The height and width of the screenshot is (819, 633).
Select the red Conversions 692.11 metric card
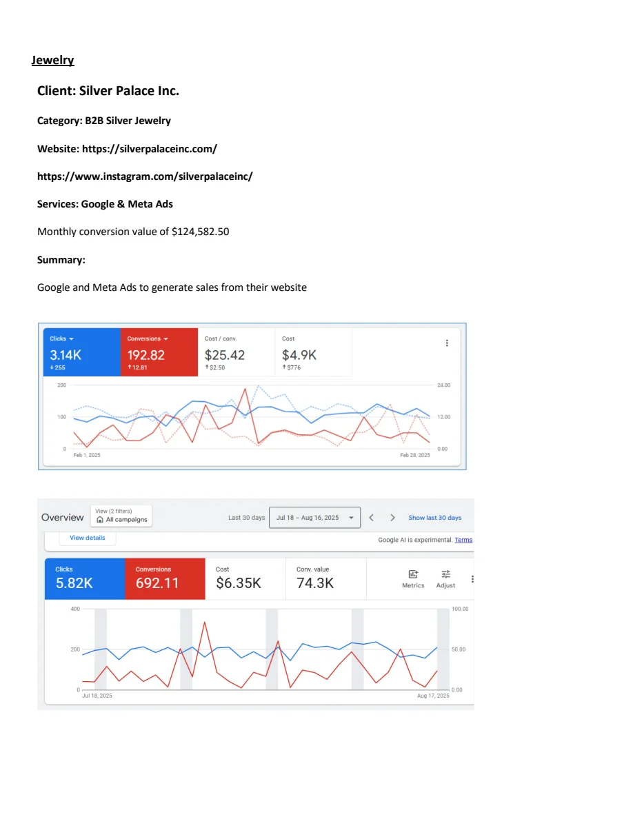(165, 578)
